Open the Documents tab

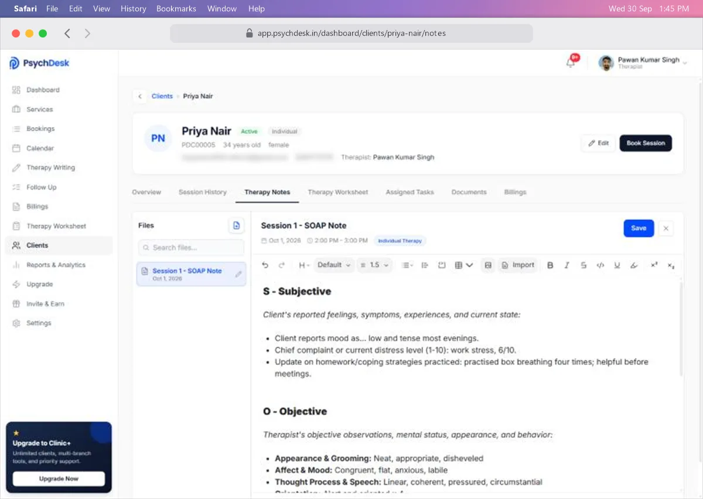pyautogui.click(x=469, y=192)
